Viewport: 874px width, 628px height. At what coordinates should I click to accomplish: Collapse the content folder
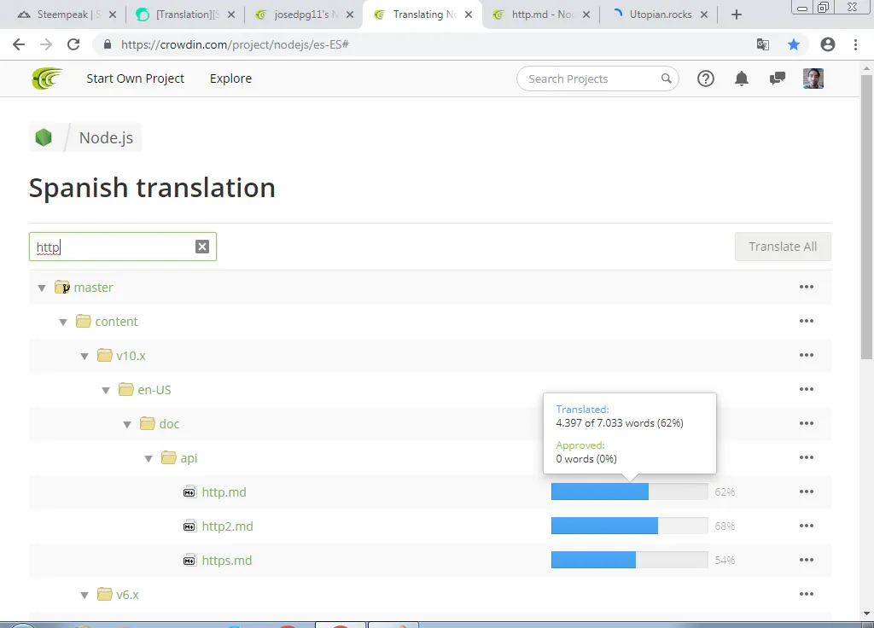[63, 322]
